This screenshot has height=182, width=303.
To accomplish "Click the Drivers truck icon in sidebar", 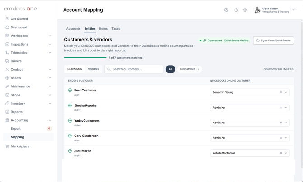I will click(x=7, y=61).
